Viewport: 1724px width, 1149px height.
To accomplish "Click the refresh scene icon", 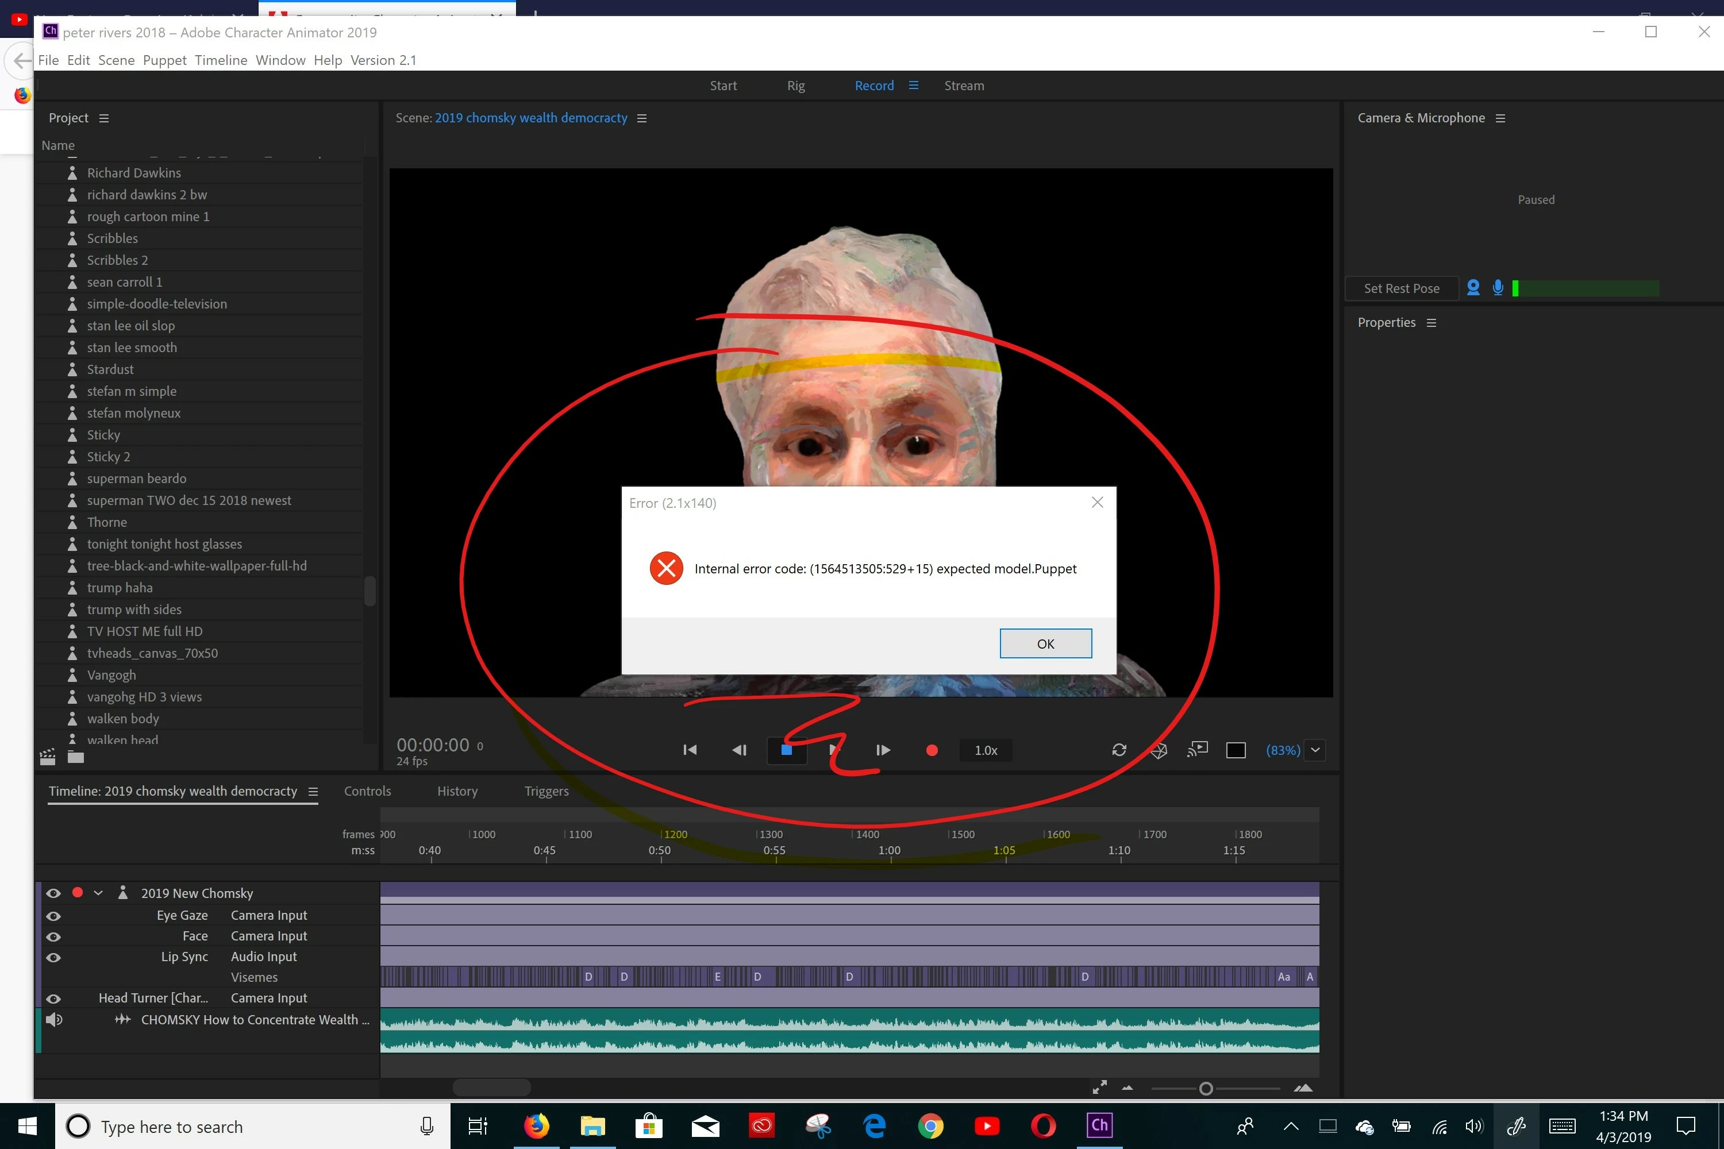I will tap(1118, 750).
